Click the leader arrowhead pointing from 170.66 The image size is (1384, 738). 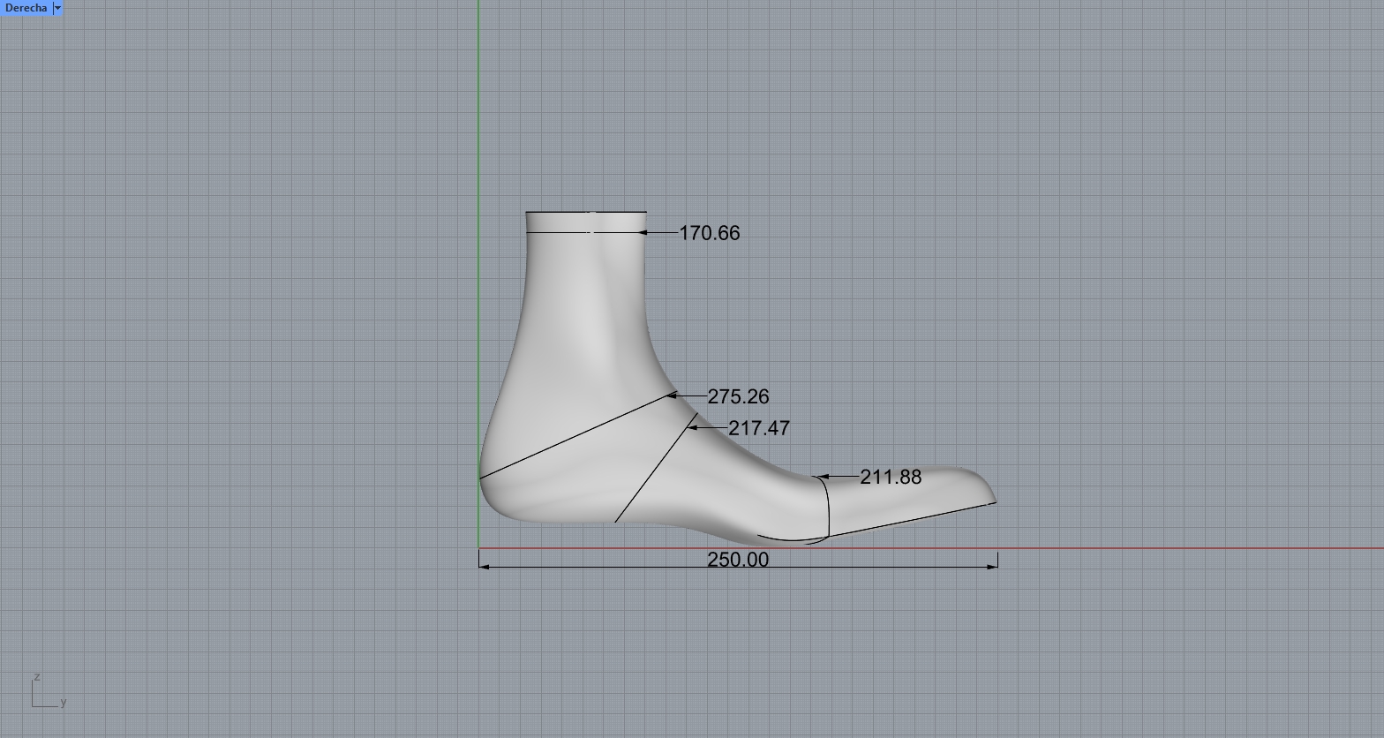[643, 232]
